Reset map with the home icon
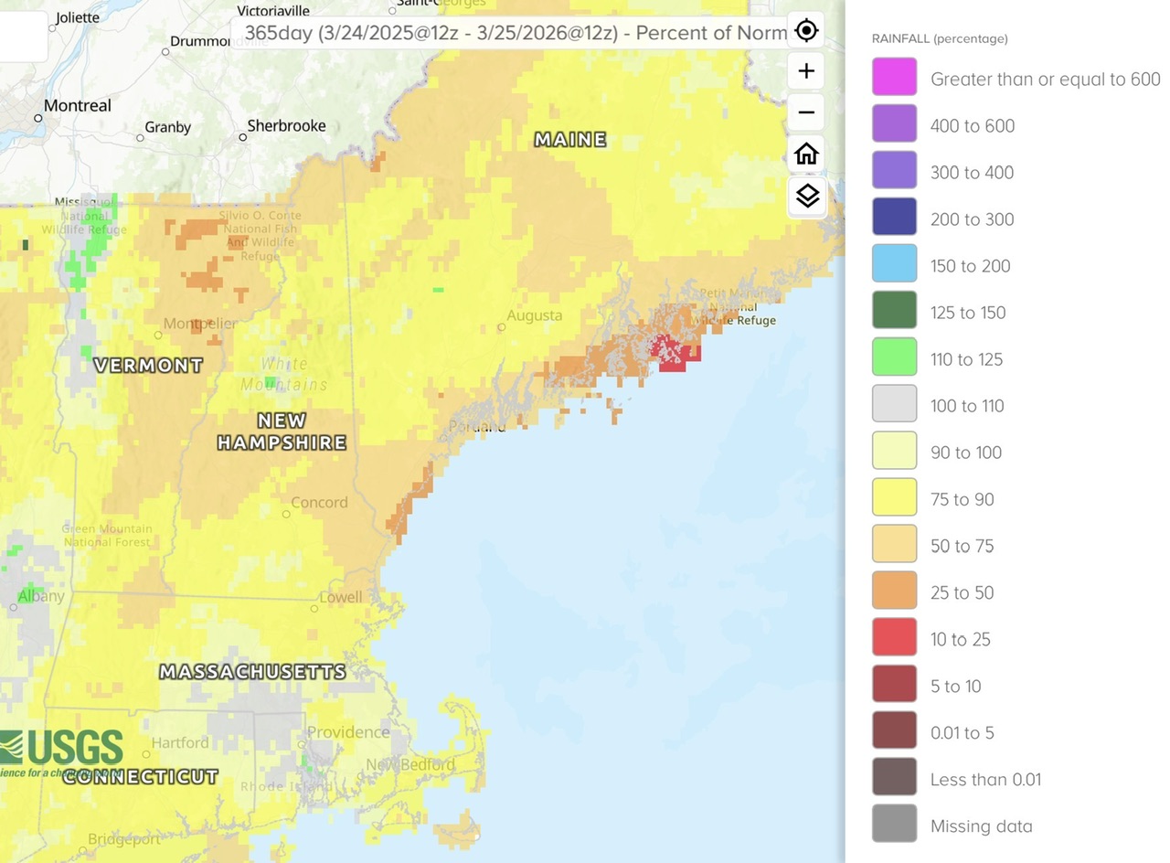 [x=806, y=154]
